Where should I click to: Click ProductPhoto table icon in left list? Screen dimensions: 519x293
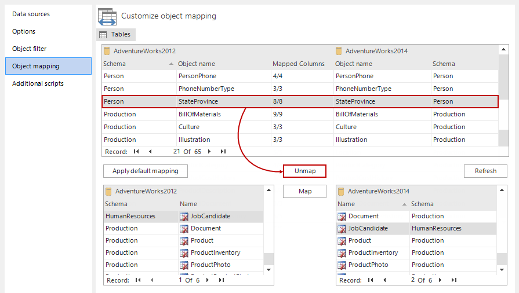coord(184,265)
